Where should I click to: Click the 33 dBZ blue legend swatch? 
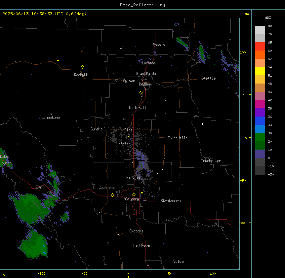click(260, 129)
